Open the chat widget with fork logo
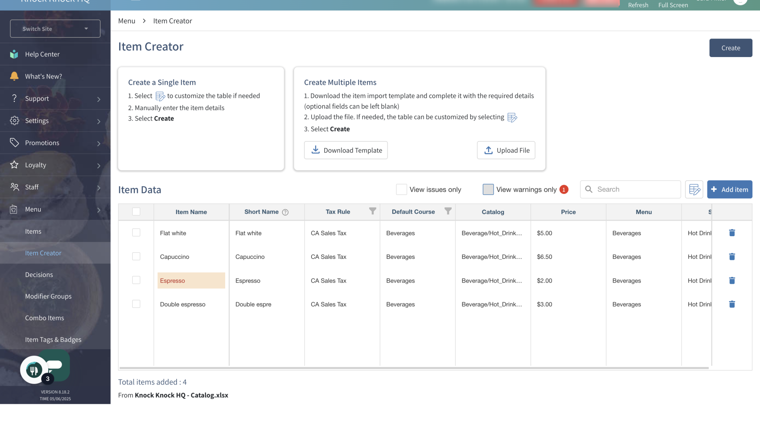 click(x=34, y=370)
